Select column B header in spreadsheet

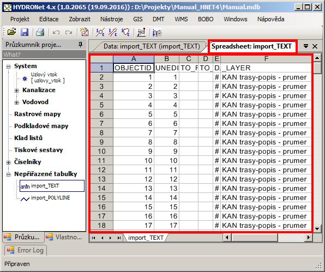coord(167,59)
